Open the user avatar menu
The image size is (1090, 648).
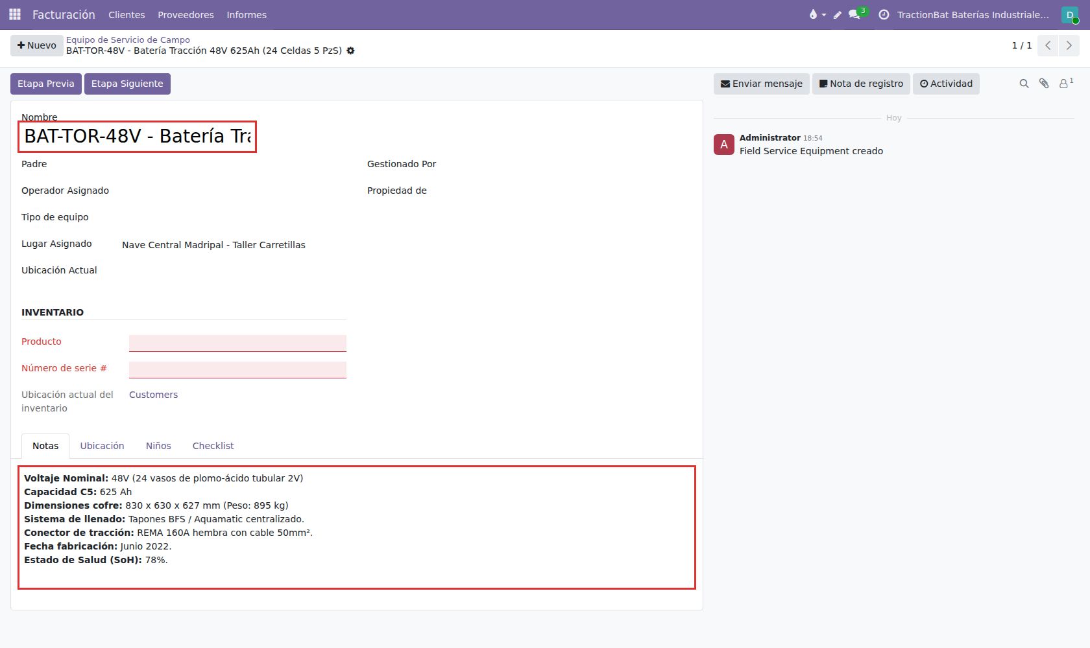1070,14
